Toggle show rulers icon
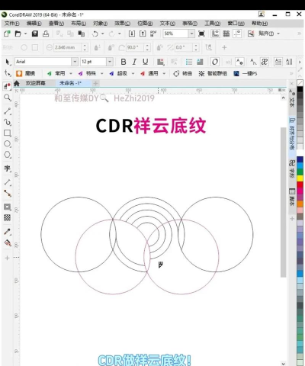 [215, 34]
